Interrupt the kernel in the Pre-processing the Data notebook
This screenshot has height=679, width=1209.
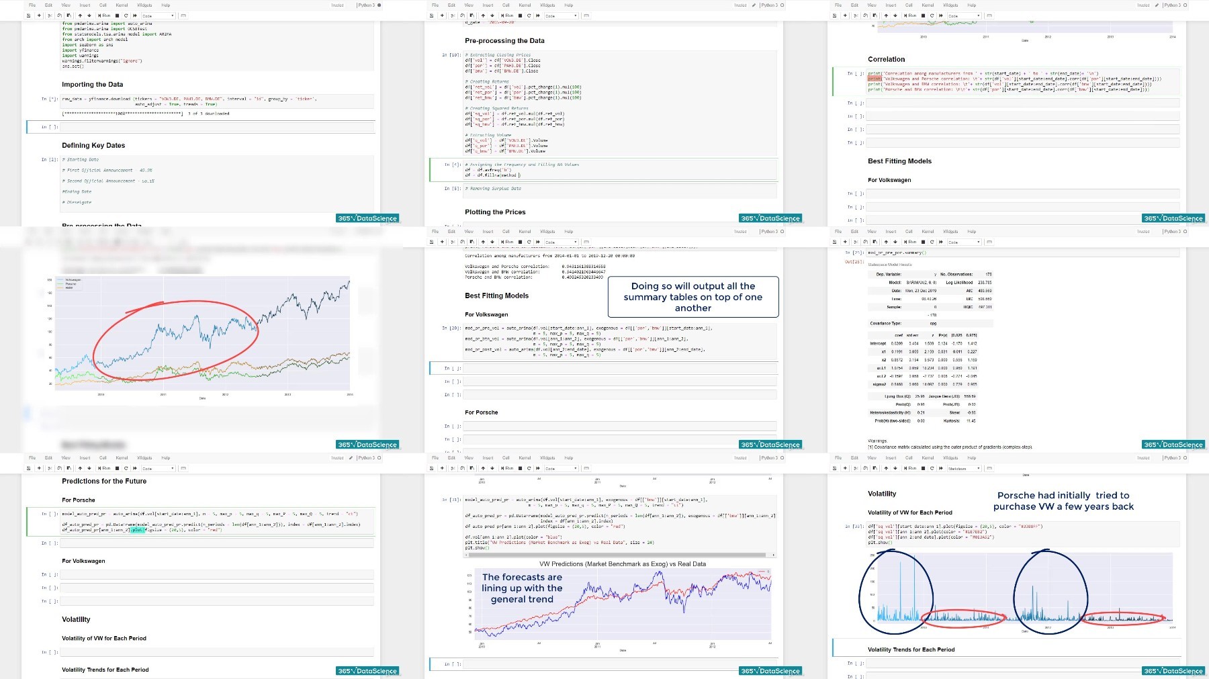(520, 15)
